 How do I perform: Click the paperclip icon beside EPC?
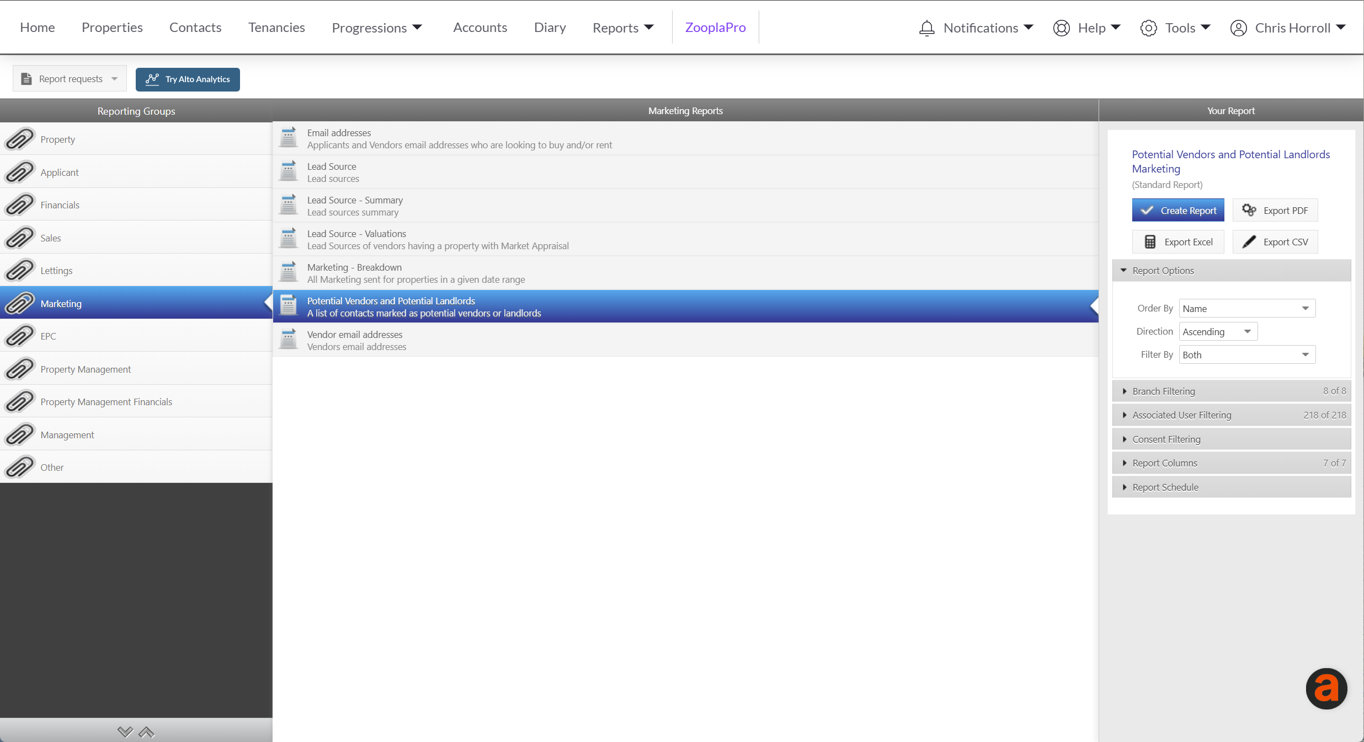pos(20,336)
